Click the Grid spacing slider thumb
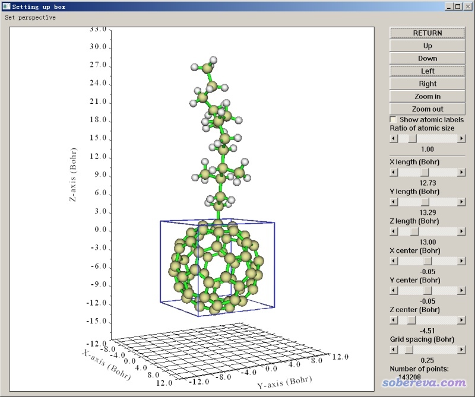Image resolution: width=475 pixels, height=397 pixels. 409,350
